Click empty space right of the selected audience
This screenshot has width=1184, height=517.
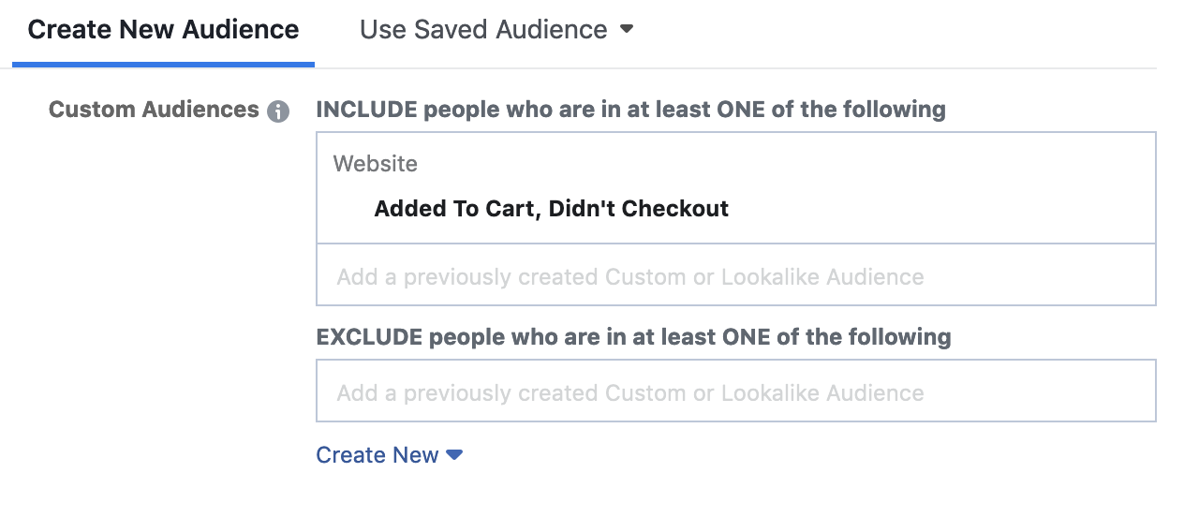937,208
